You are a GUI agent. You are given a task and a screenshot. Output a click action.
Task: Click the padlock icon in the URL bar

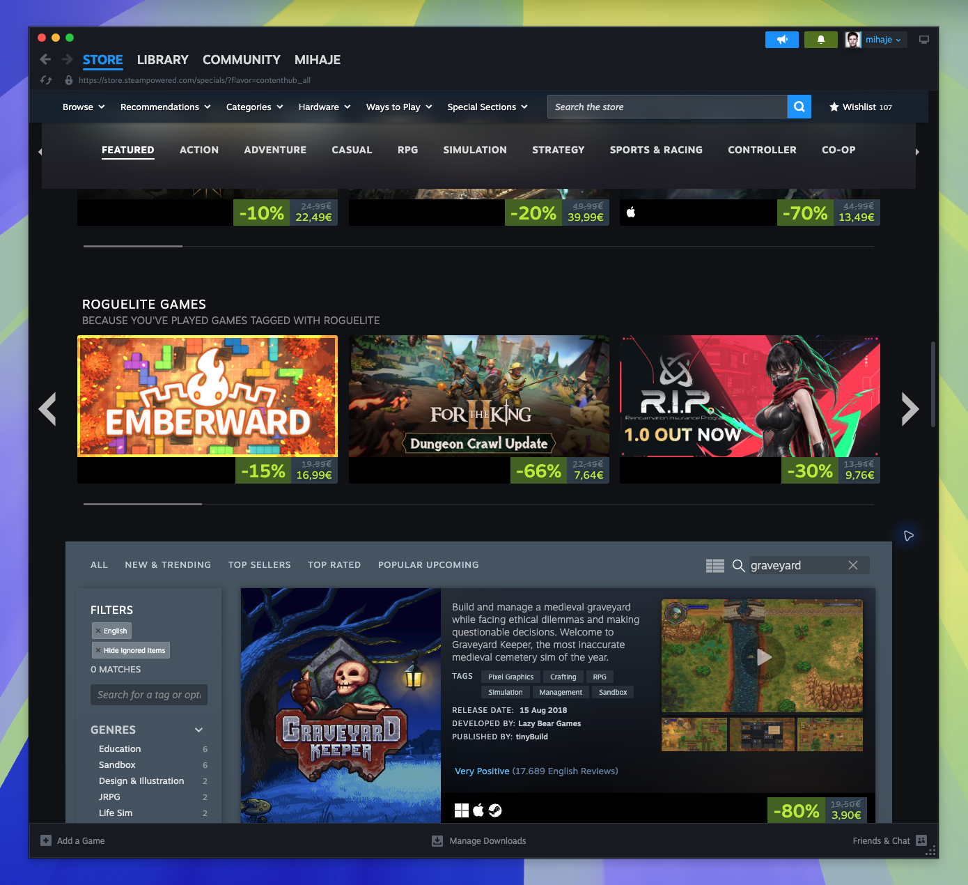(x=68, y=80)
